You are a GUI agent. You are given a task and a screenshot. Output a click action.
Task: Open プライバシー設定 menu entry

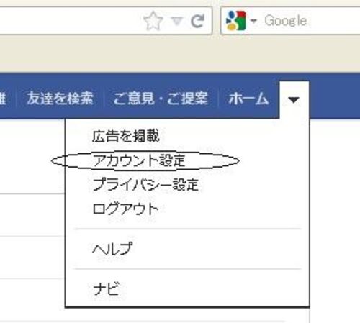(x=146, y=185)
